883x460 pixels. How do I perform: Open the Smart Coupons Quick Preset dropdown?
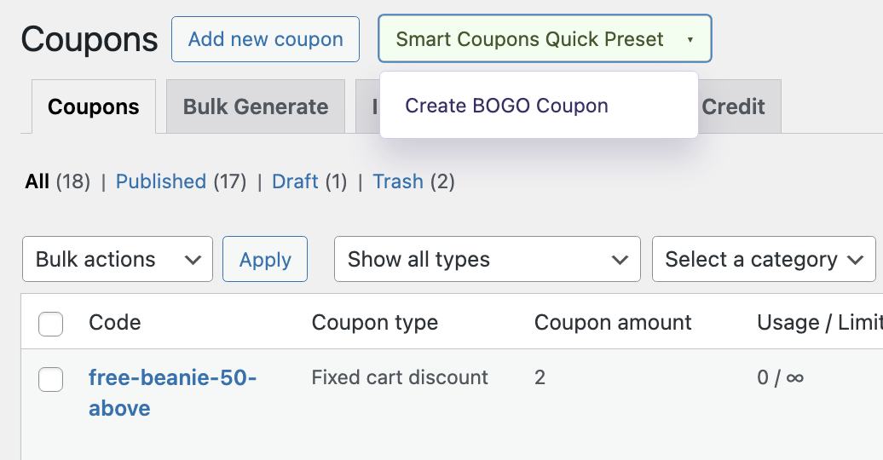[x=544, y=39]
